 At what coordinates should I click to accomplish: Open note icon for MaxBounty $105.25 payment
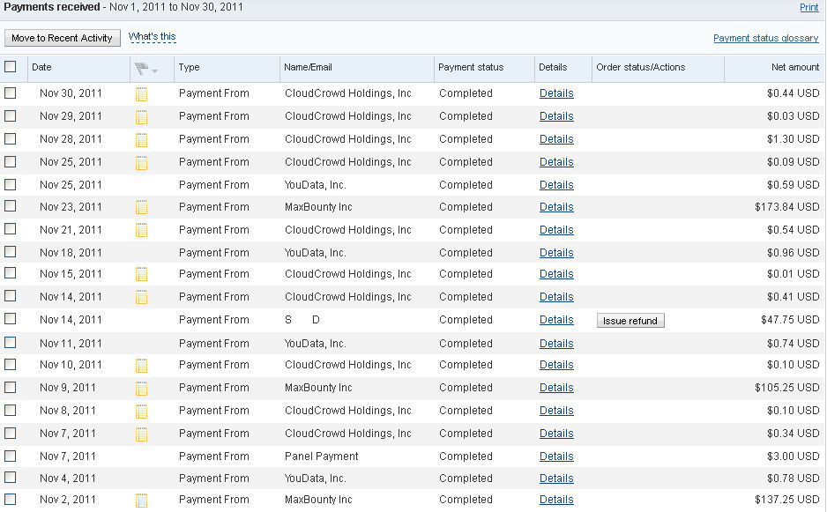pyautogui.click(x=141, y=389)
